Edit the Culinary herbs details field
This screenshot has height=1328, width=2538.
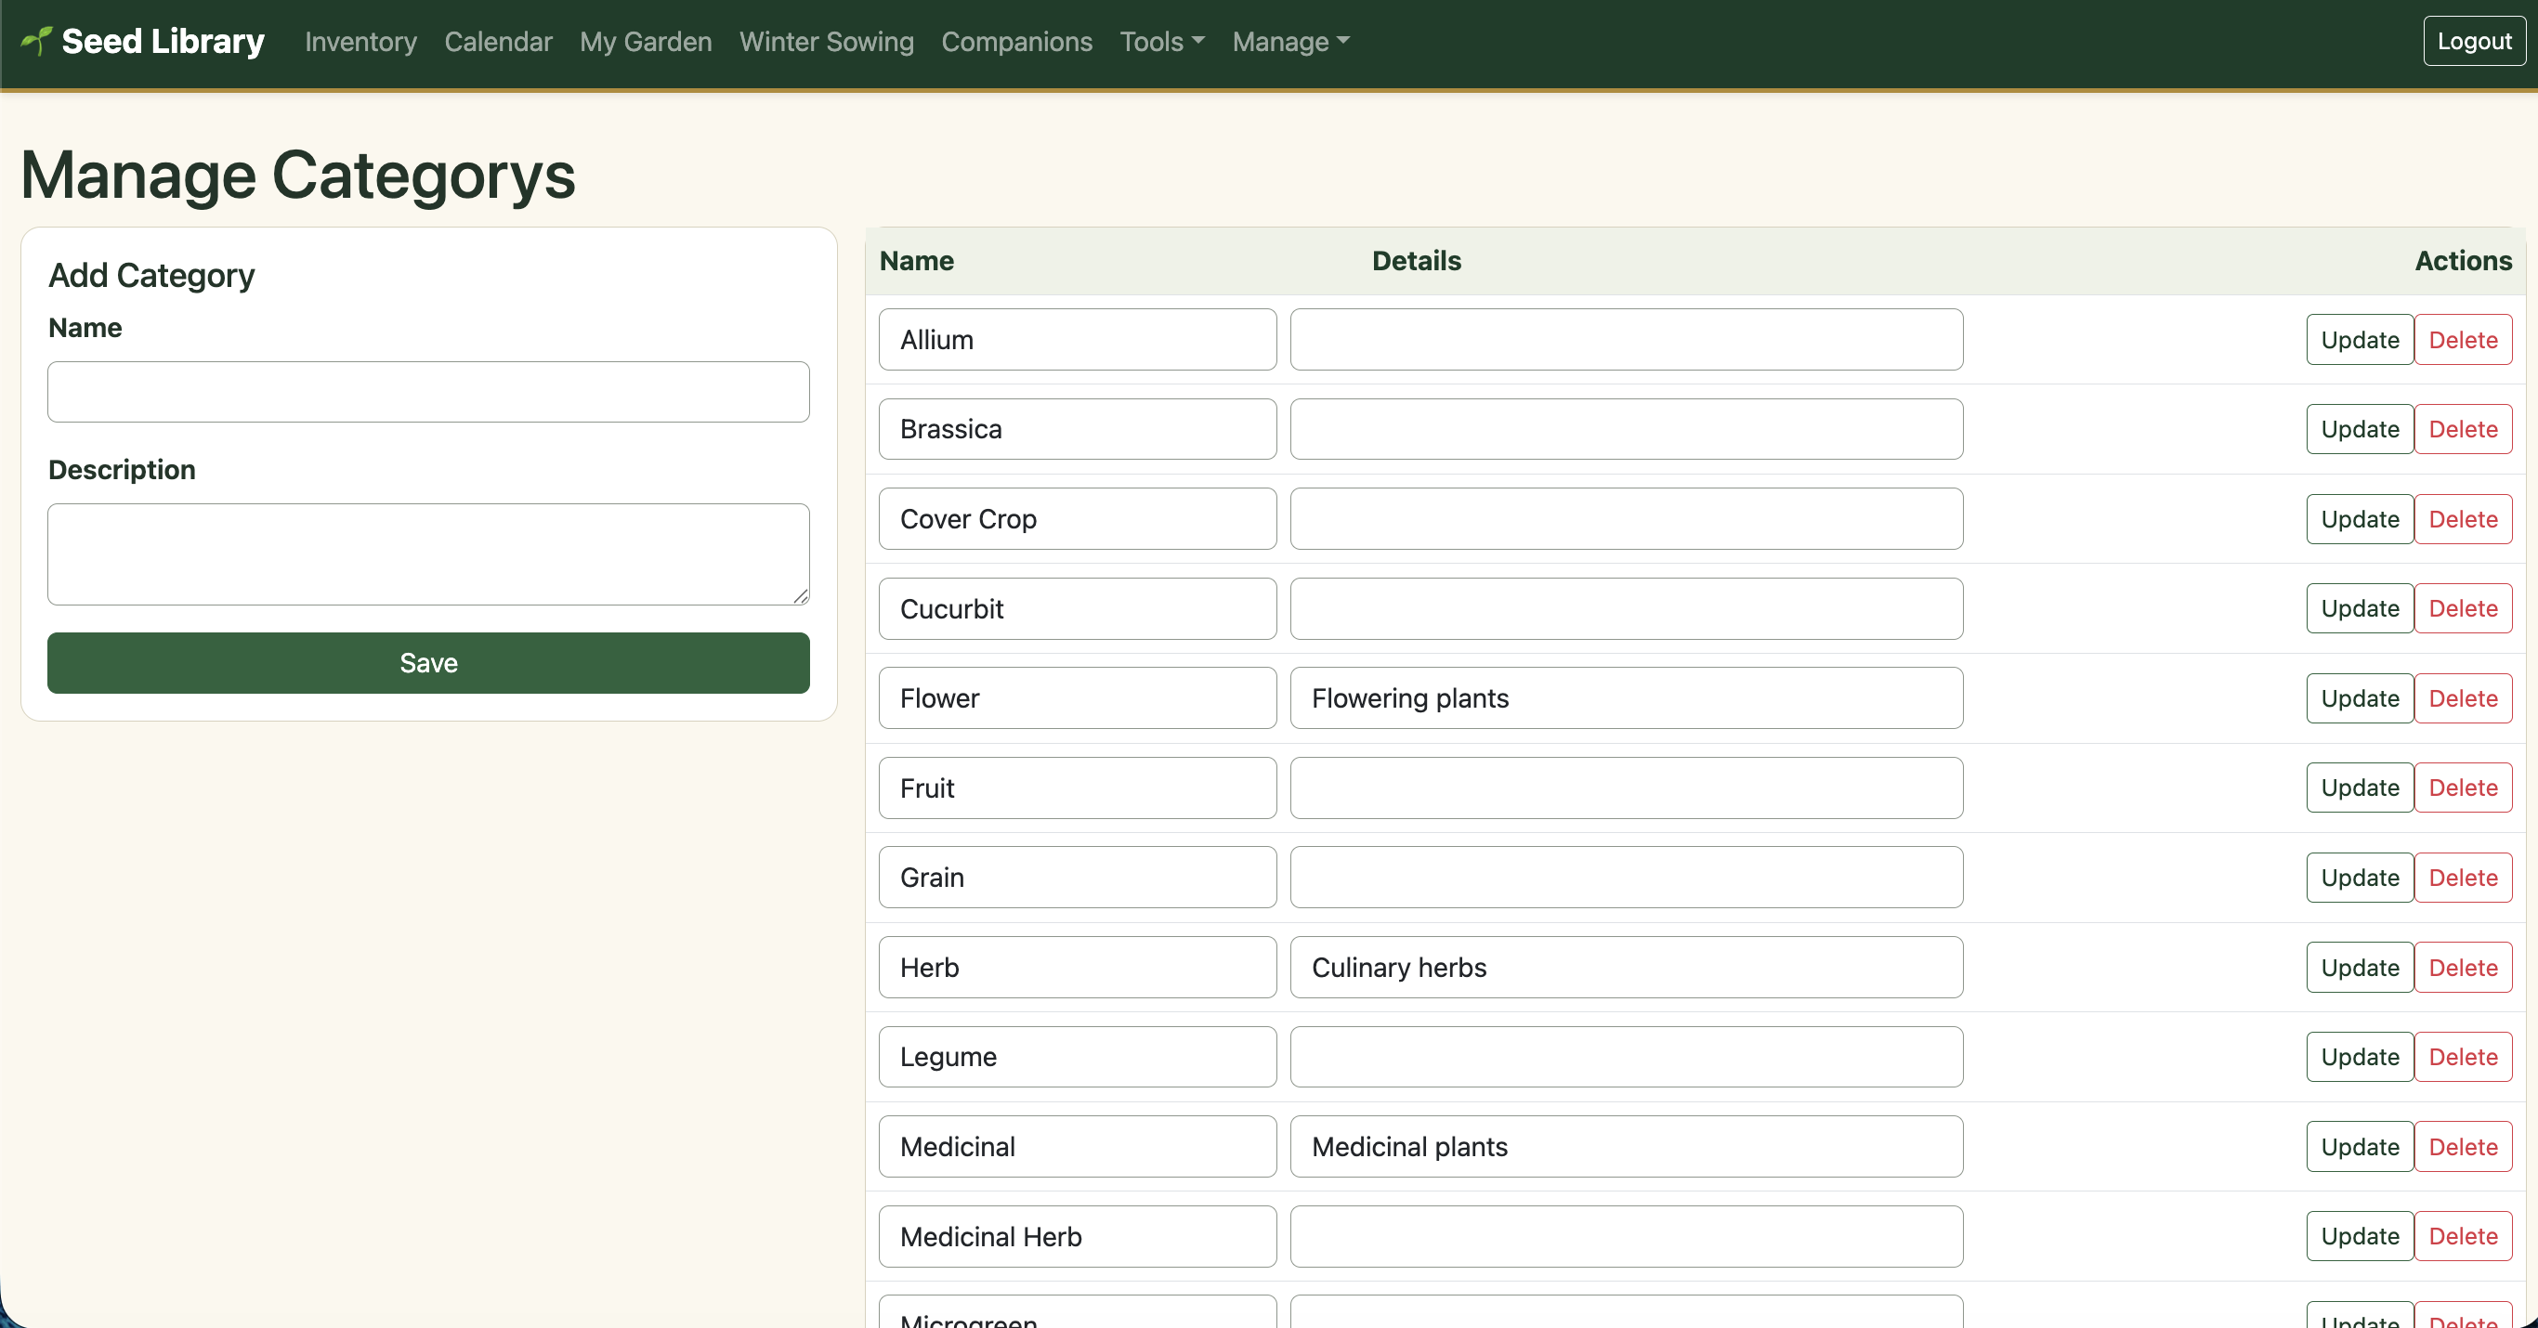[x=1627, y=968]
